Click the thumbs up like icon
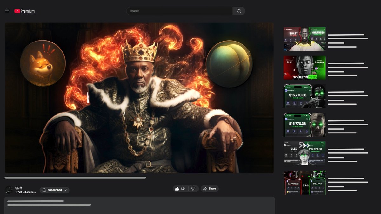381x214 pixels. [x=177, y=188]
